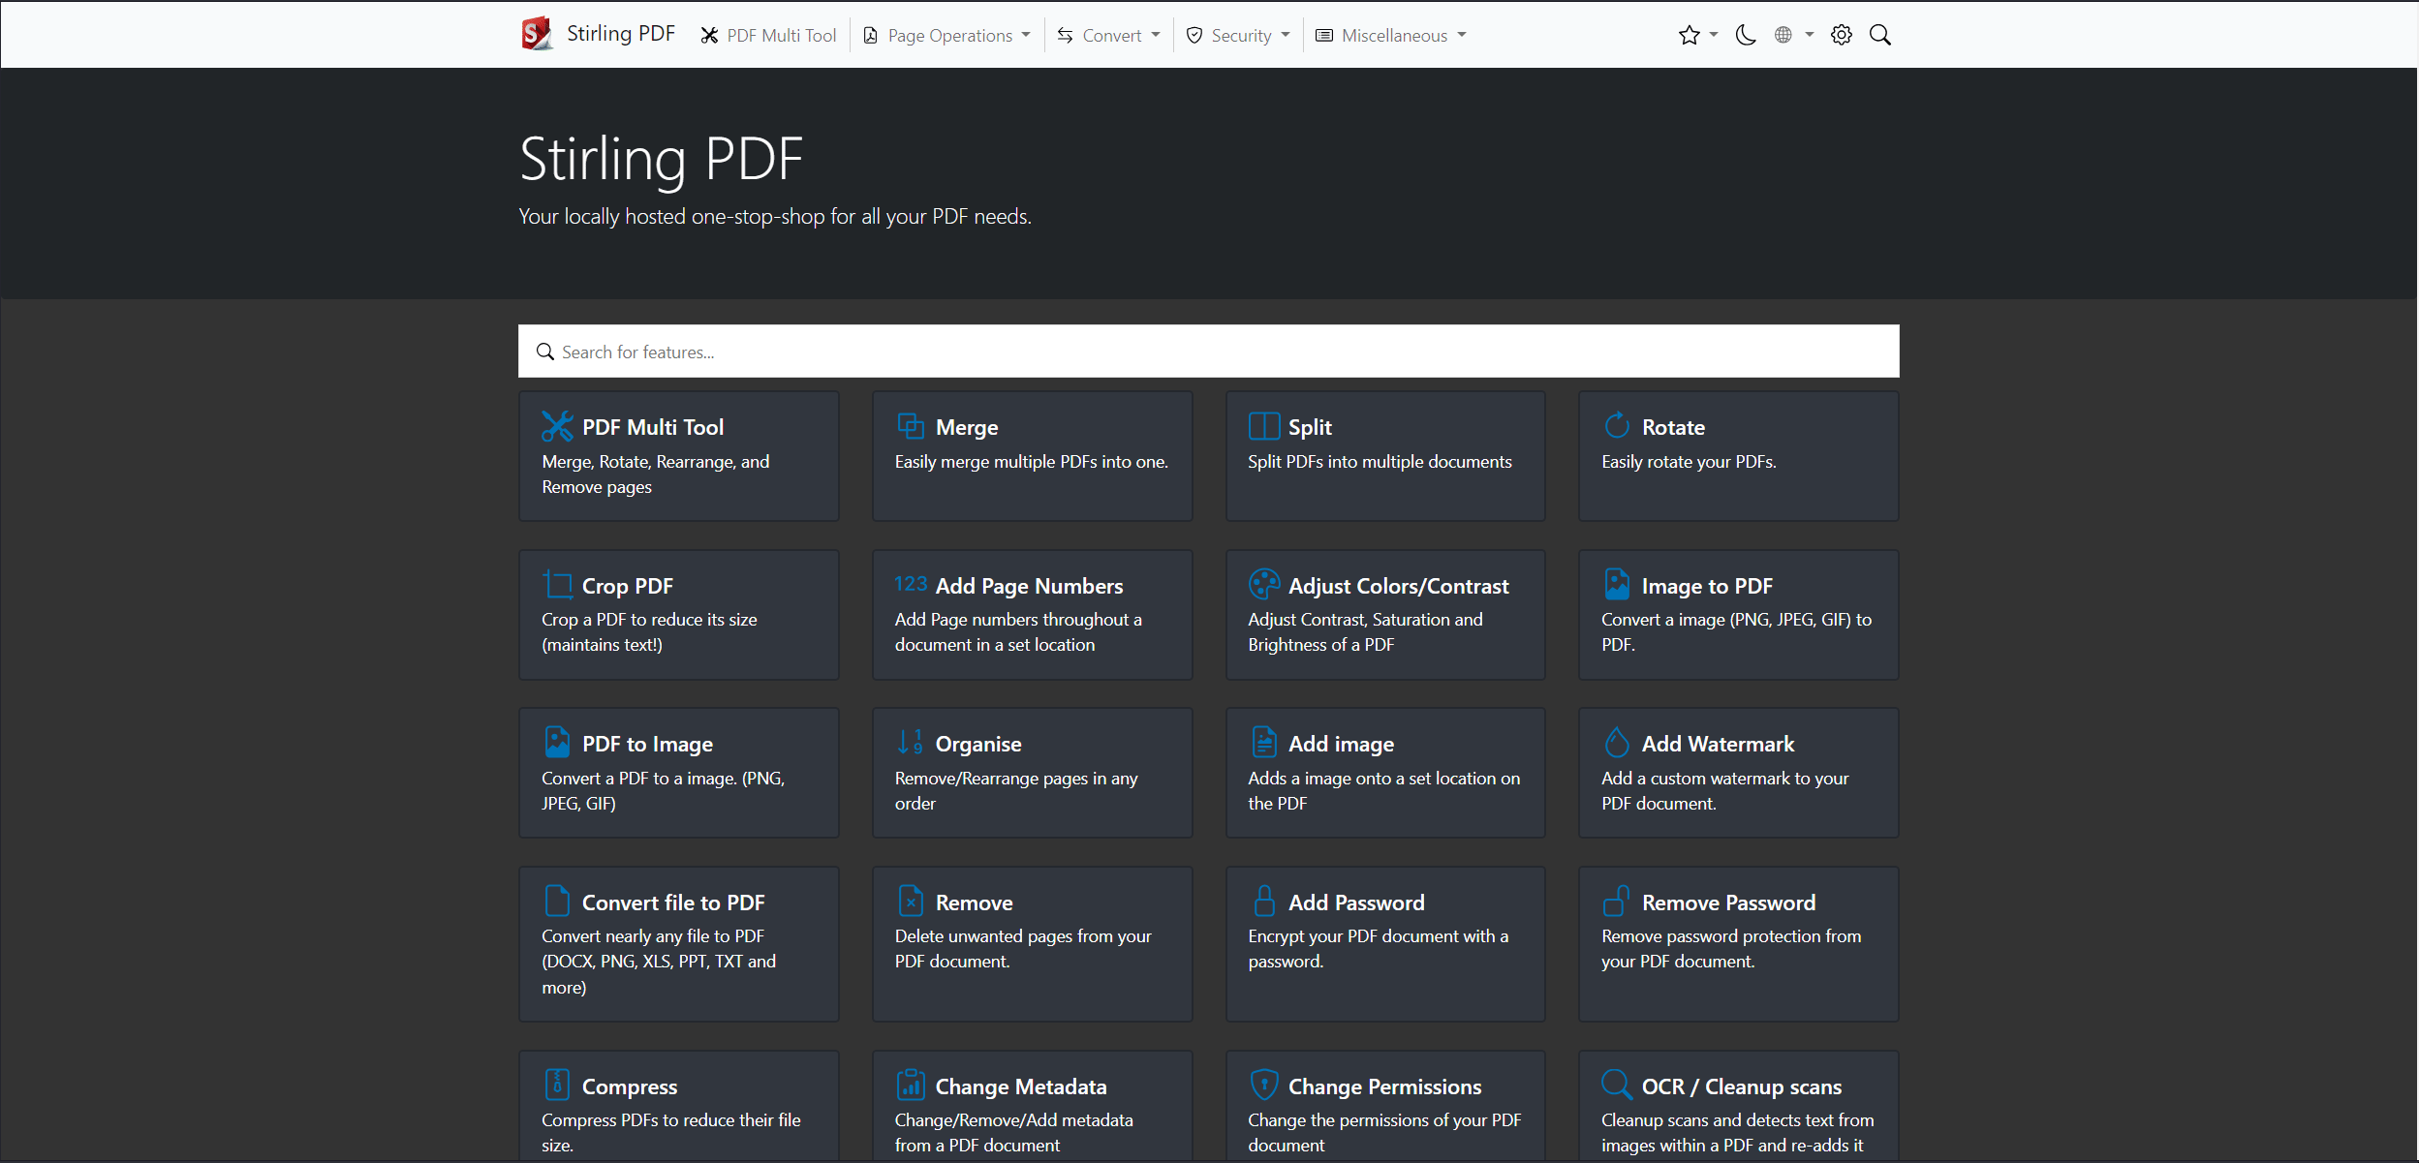Open the Compress tool title
The height and width of the screenshot is (1163, 2419).
point(630,1086)
